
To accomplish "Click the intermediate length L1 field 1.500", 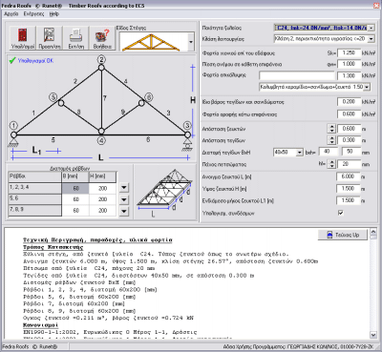I will pos(349,200).
